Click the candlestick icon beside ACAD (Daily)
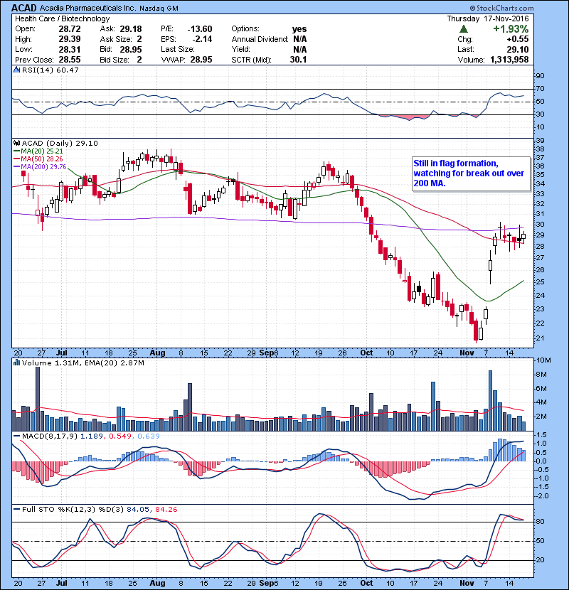The image size is (569, 590). (18, 143)
